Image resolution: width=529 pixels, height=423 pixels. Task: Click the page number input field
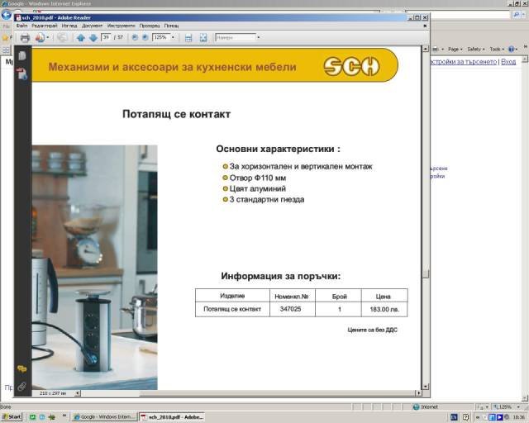pos(106,37)
